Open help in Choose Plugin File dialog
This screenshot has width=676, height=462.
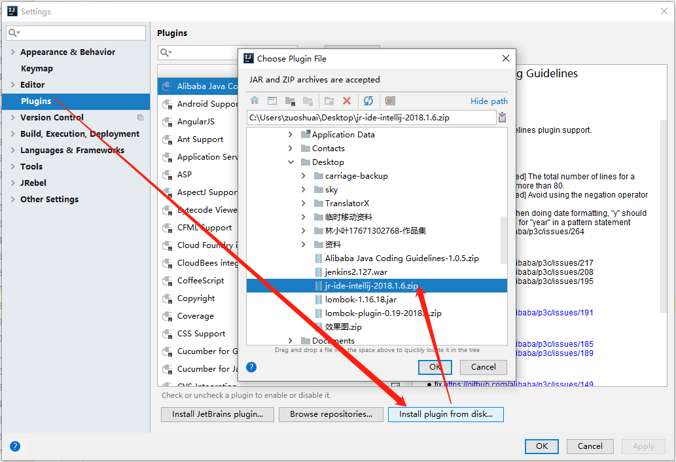(251, 367)
